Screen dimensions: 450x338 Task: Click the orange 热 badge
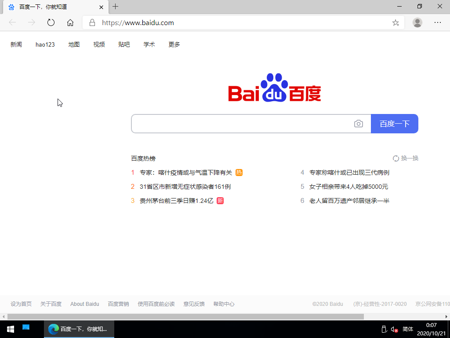pyautogui.click(x=239, y=173)
